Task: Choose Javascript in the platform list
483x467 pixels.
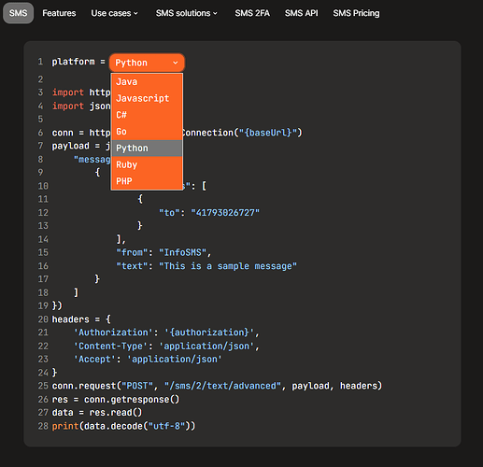Action: 147,98
